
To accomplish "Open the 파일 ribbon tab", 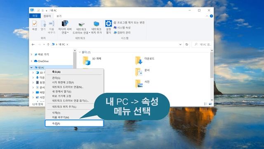I will 35,16.
